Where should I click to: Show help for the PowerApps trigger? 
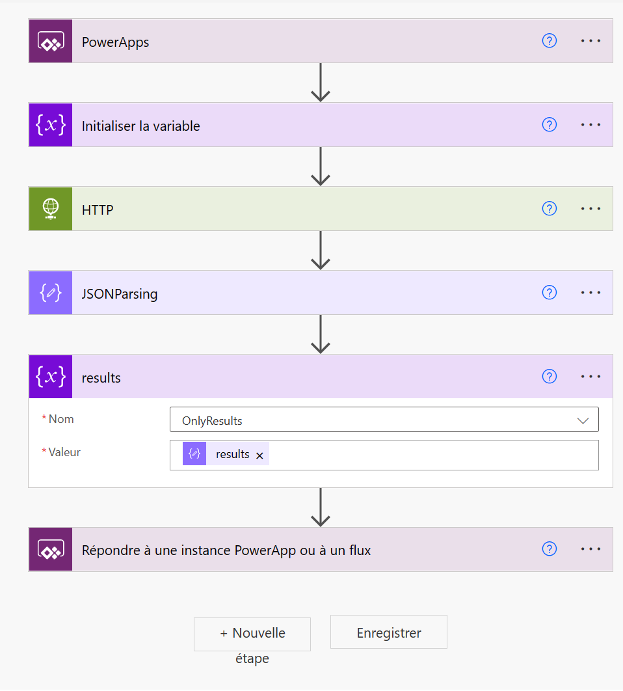coord(550,40)
